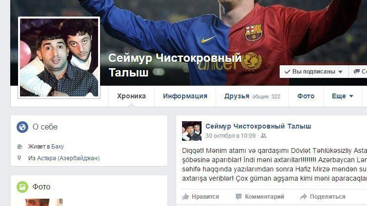The width and height of the screenshot is (367, 206).
Task: Open the Хроника tab
Action: (x=131, y=96)
